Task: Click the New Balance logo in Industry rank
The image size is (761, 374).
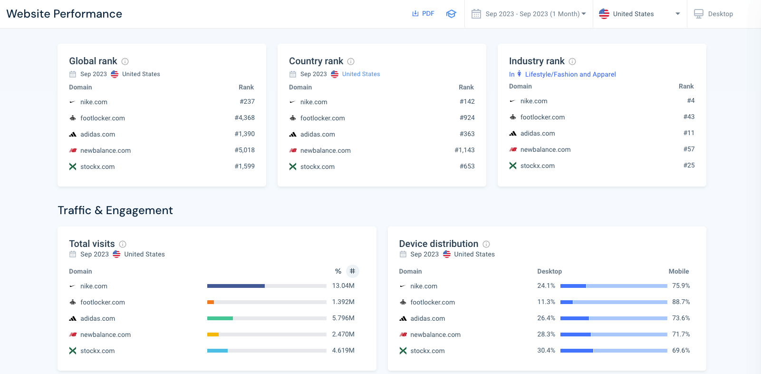Action: point(513,149)
